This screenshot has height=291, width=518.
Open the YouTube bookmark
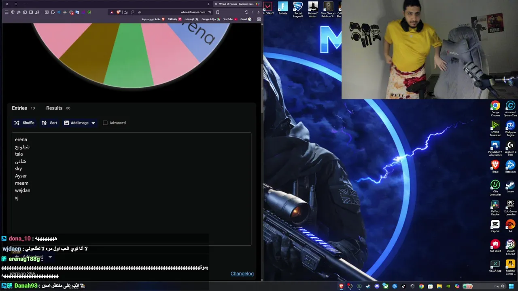(x=230, y=19)
